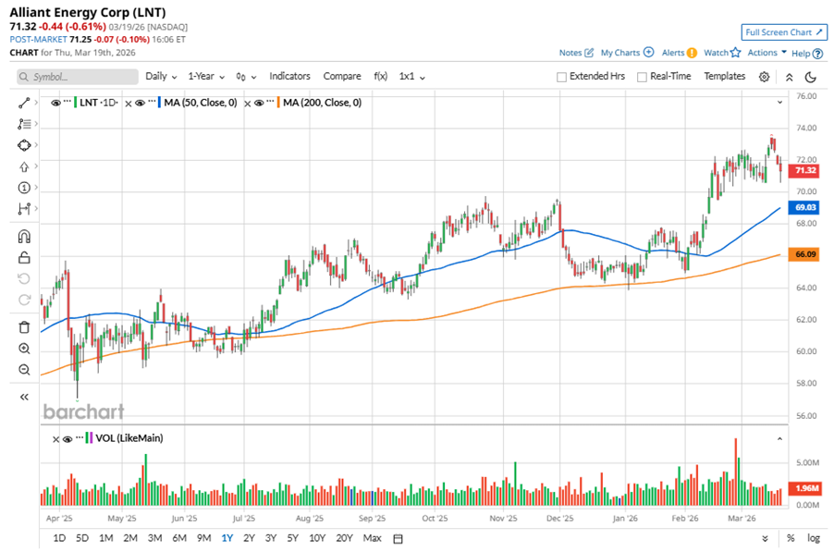The height and width of the screenshot is (552, 834).
Task: Open the Daily interval dropdown
Action: [161, 76]
